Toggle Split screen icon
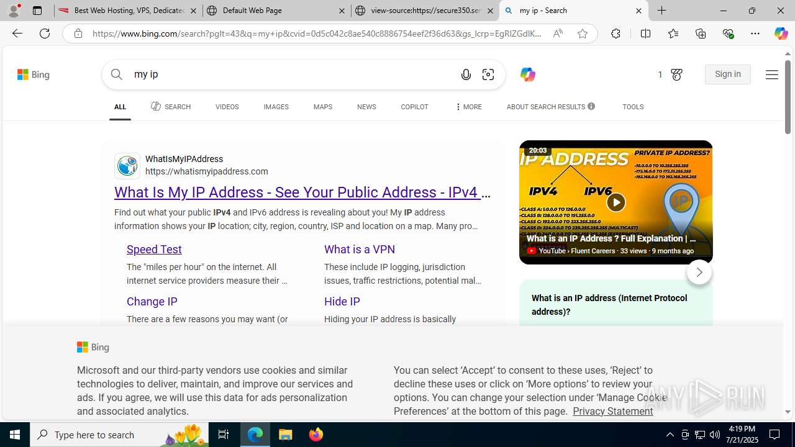 point(645,34)
